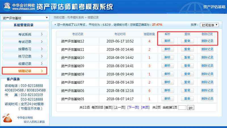Click 重做 for 资产评估基础06
The width and height of the screenshot is (227, 128).
tap(187, 90)
